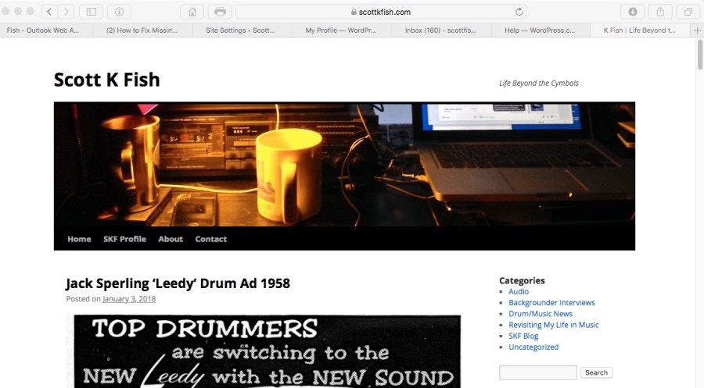The width and height of the screenshot is (704, 388).
Task: Switch to the Site Settings tab
Action: 241,30
